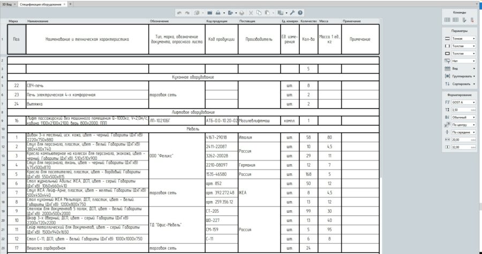Click the row height field showing 20,00
This screenshot has height=254, width=482.
pos(464,140)
